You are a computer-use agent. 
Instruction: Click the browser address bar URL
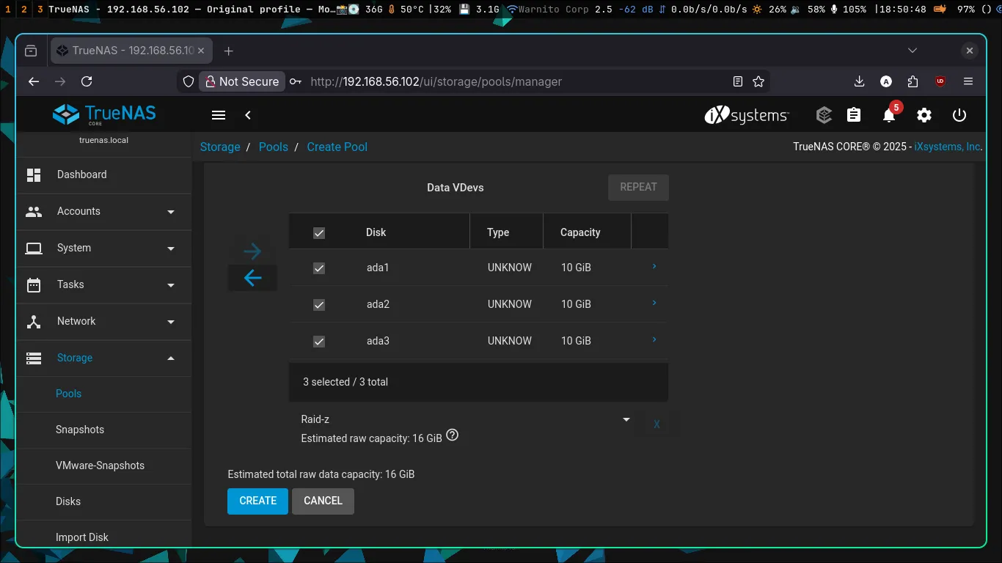coord(436,81)
